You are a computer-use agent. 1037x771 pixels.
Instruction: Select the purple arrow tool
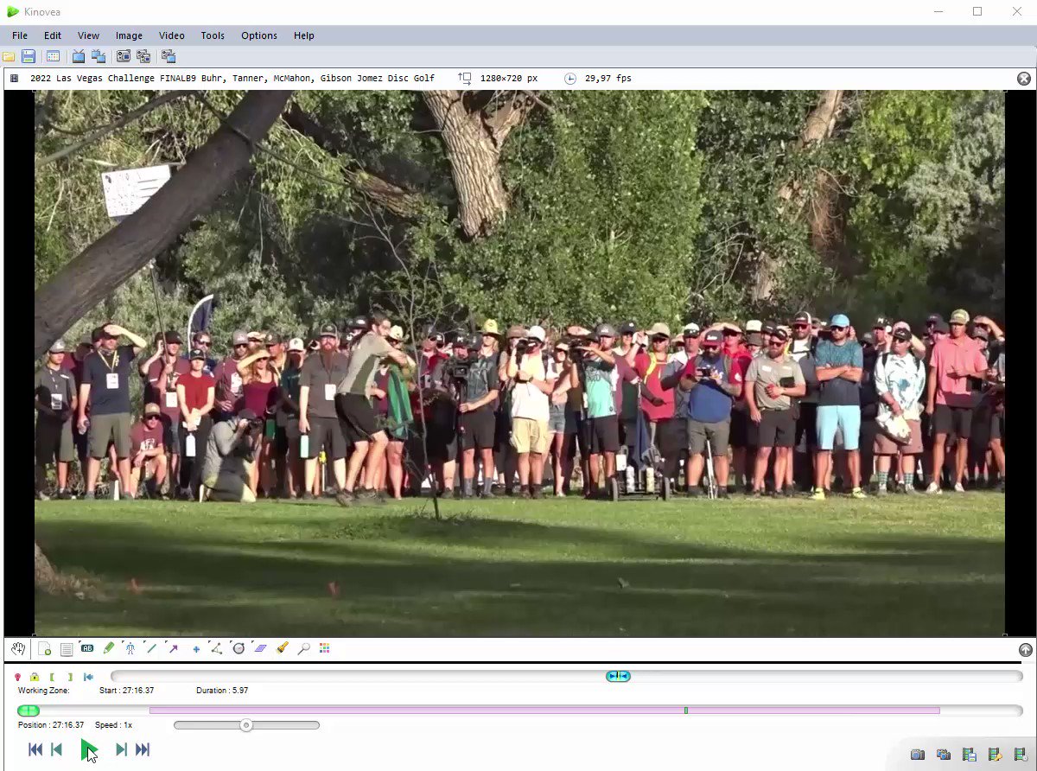pyautogui.click(x=173, y=647)
